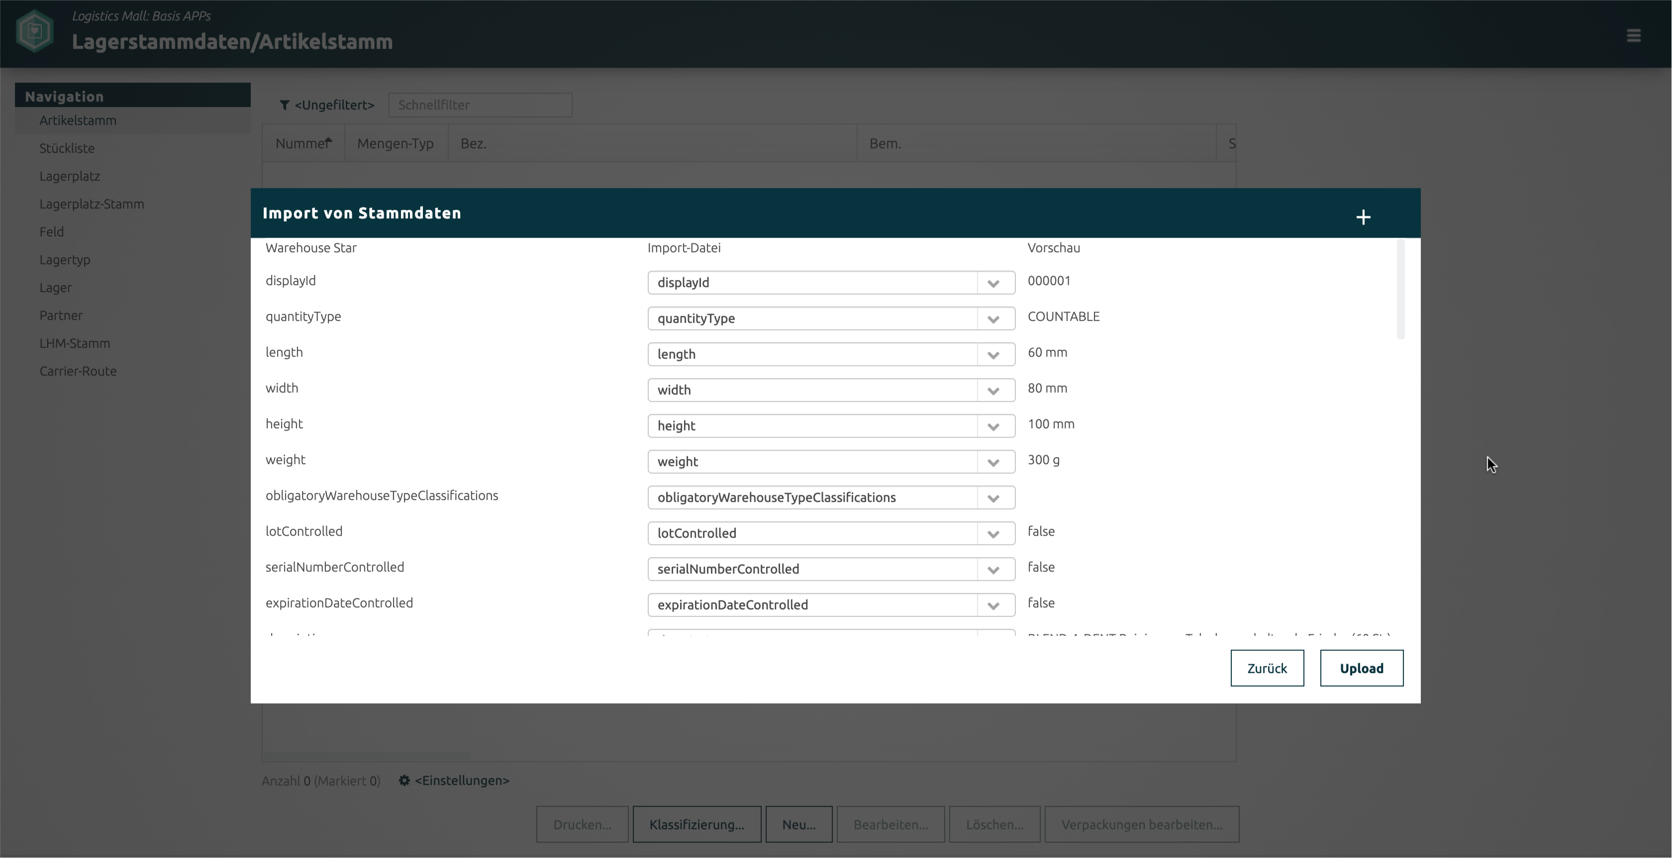
Task: Click the Zurück button
Action: point(1267,668)
